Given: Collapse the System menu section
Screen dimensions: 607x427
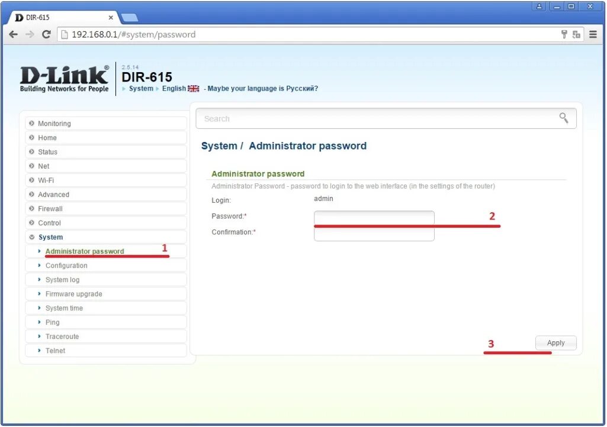Looking at the screenshot, I should coord(105,237).
